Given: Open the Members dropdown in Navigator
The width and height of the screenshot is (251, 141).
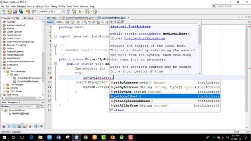Looking at the screenshot, I should click(x=11, y=106).
